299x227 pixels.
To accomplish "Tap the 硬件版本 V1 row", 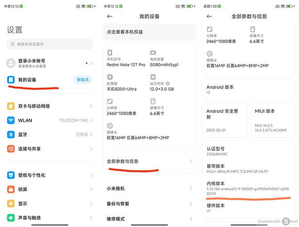I will click(x=249, y=208).
